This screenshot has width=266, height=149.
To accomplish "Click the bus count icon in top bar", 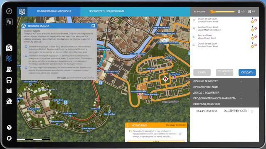I will click(249, 12).
